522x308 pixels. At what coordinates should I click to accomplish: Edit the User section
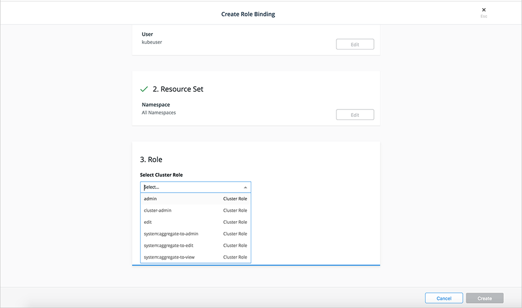coord(355,45)
